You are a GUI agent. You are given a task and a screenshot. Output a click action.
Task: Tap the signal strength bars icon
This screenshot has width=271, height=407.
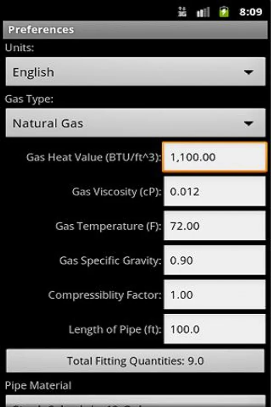pyautogui.click(x=203, y=12)
